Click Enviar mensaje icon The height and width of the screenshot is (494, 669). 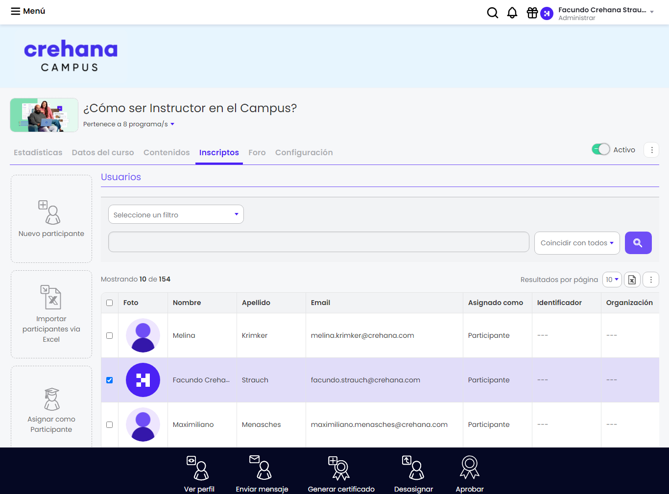tap(261, 468)
